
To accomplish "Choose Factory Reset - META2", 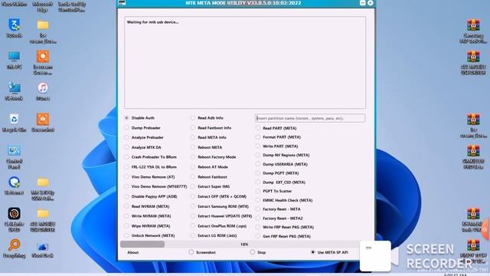I will [x=279, y=219].
